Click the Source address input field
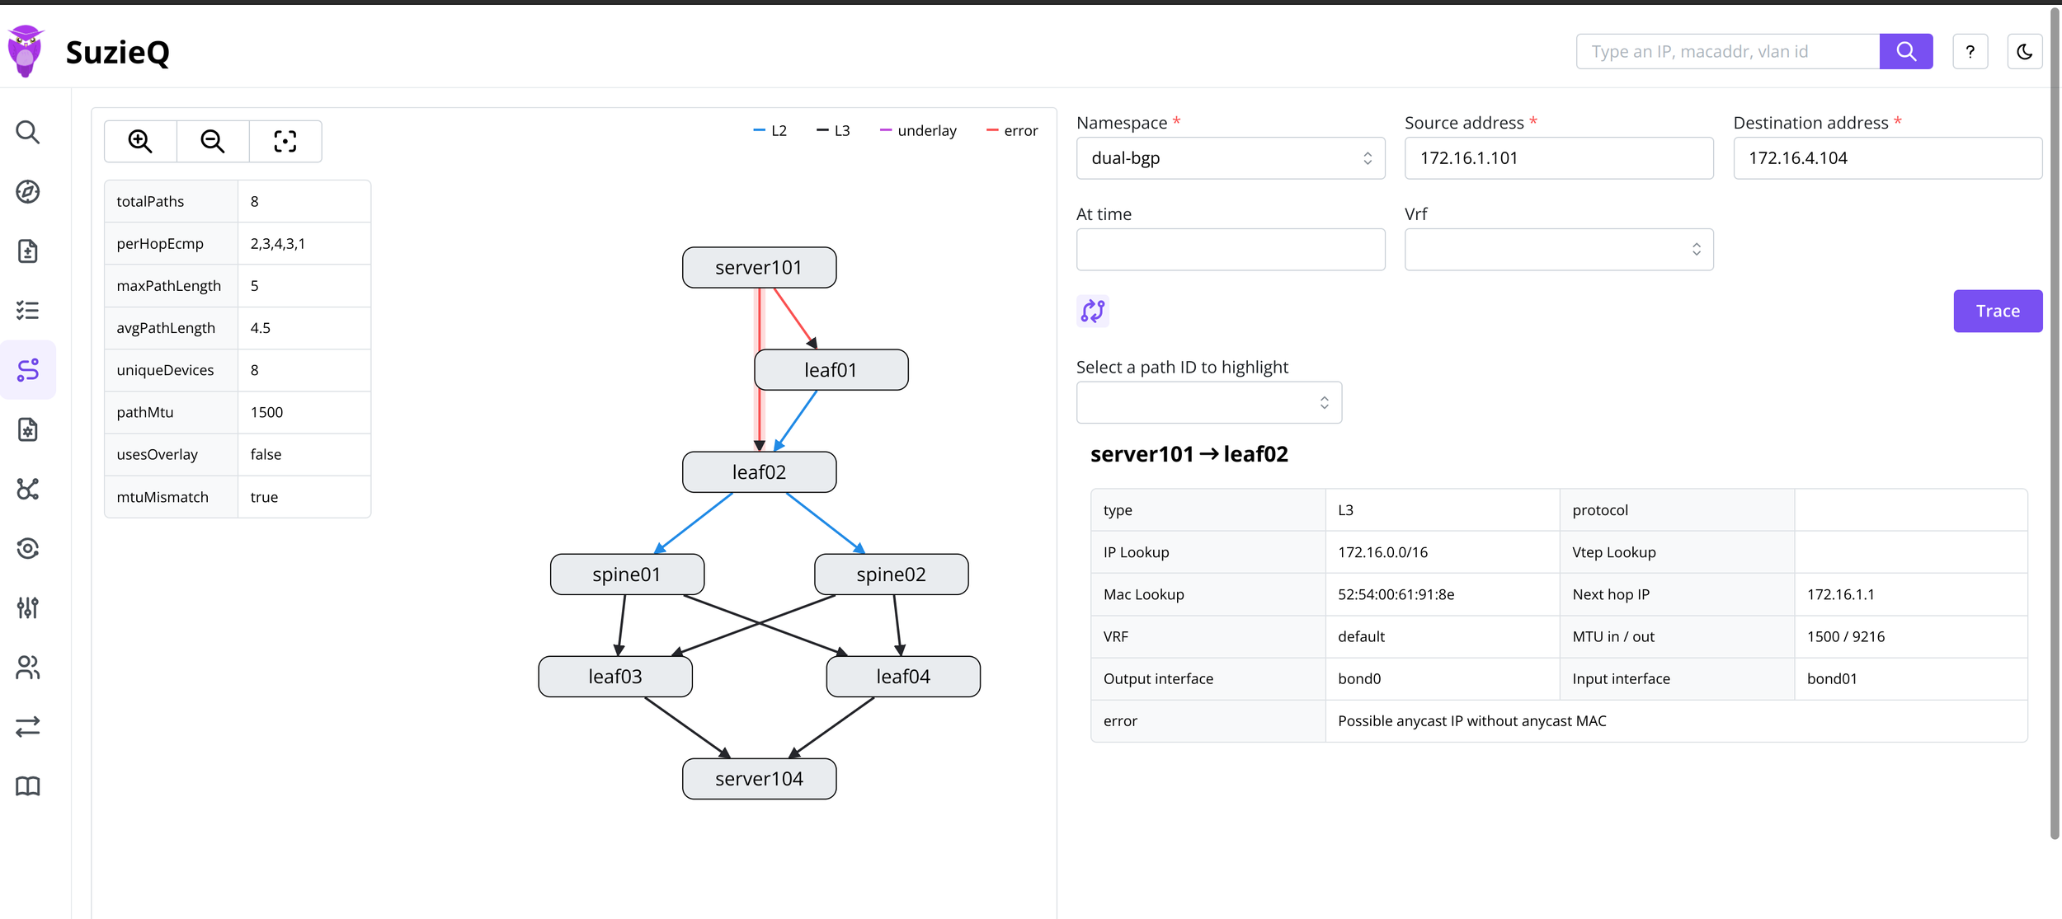Viewport: 2062px width, 919px height. [1558, 158]
